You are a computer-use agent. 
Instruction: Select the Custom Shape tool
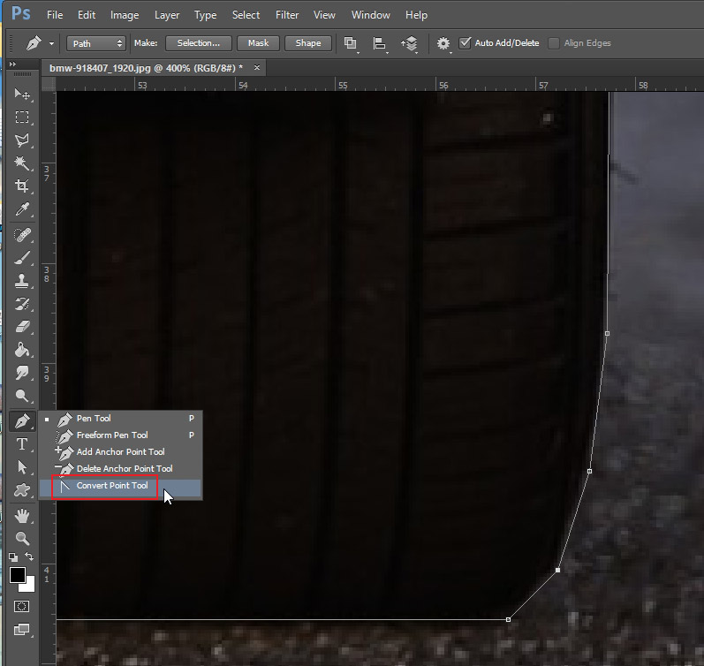pyautogui.click(x=22, y=490)
